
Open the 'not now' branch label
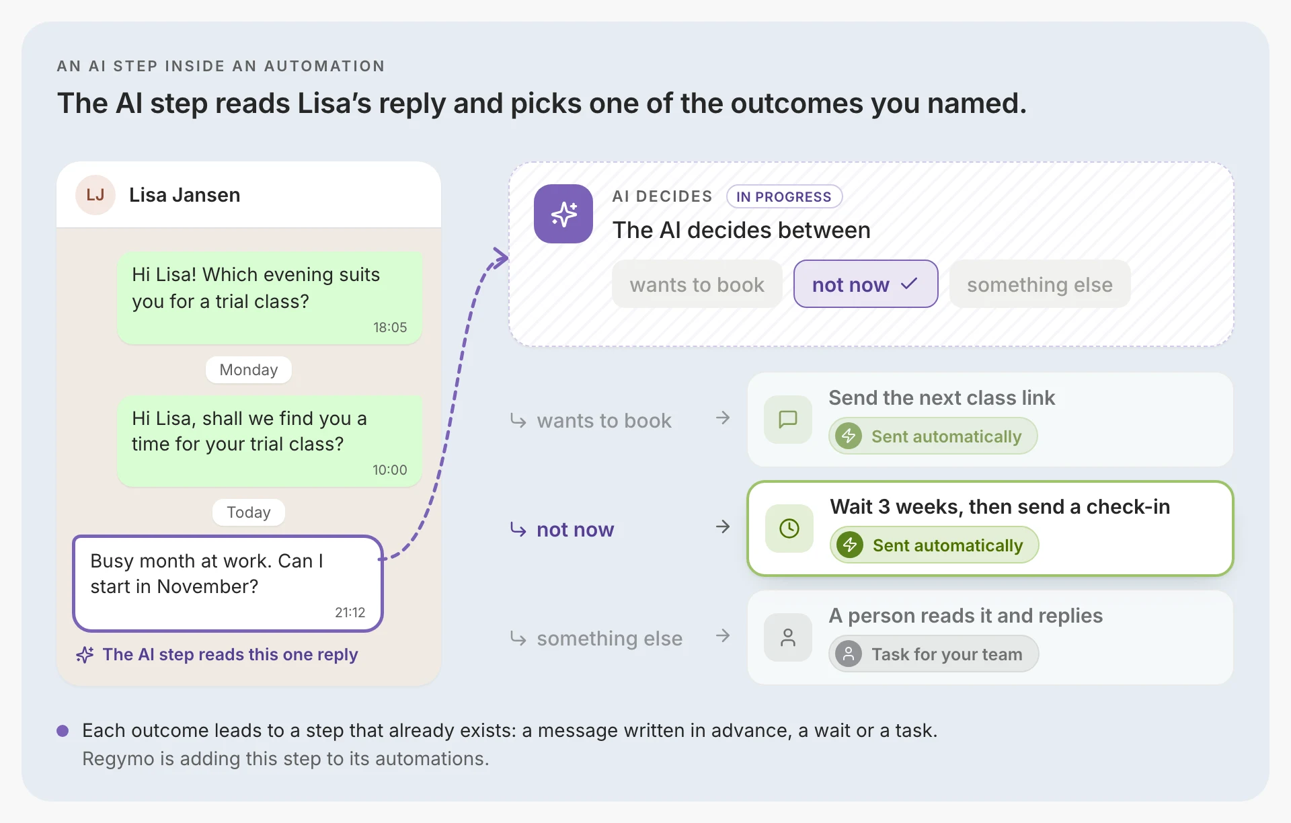(x=575, y=530)
